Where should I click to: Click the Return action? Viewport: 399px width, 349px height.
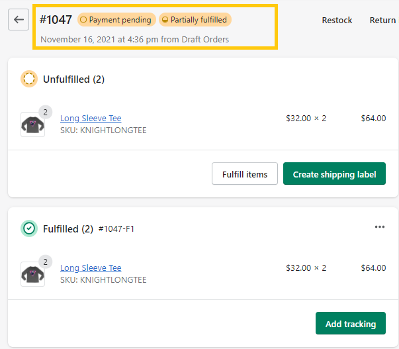[x=382, y=20]
